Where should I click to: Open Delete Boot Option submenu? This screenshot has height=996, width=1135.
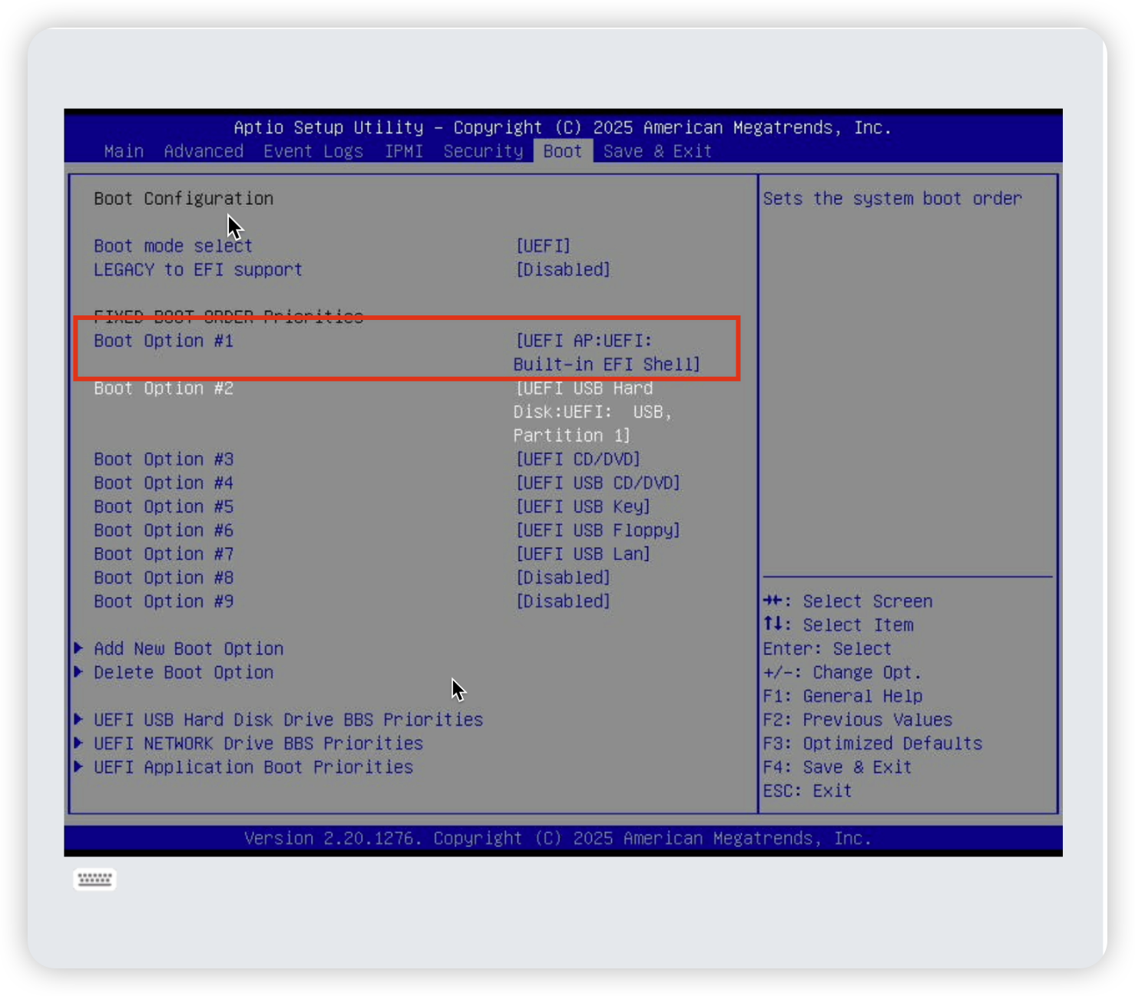[x=184, y=673]
